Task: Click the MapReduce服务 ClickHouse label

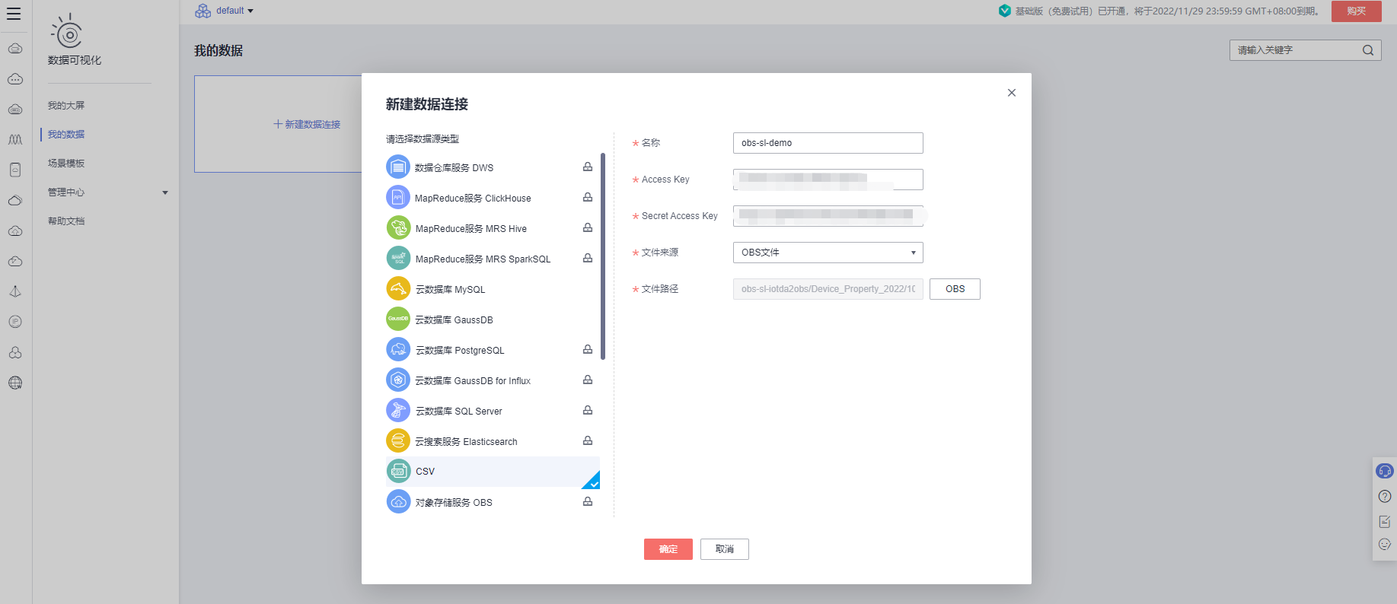Action: [473, 199]
